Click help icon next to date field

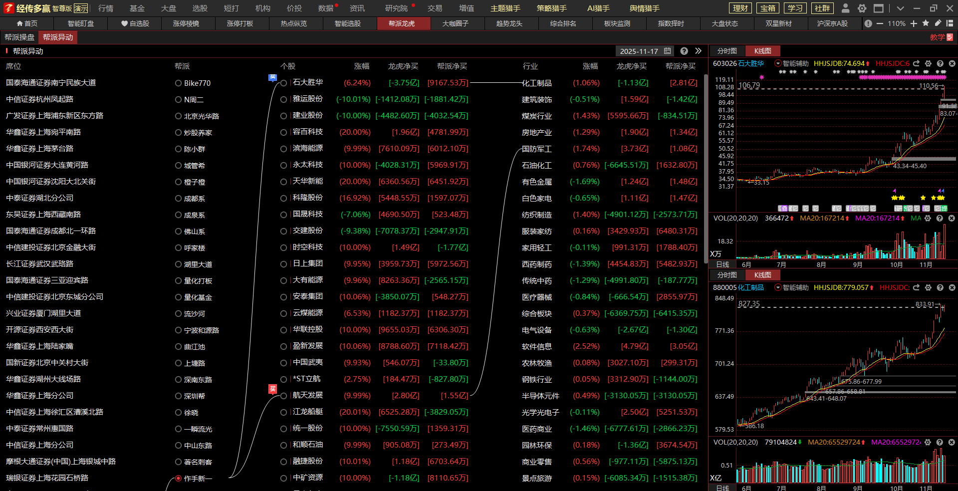coord(684,51)
